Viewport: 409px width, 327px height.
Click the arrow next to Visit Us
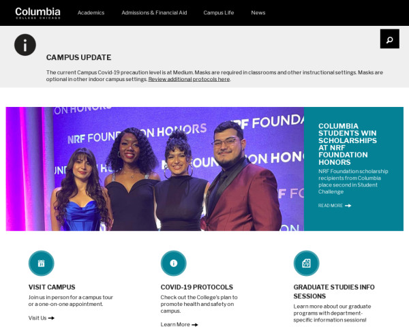[x=51, y=318]
